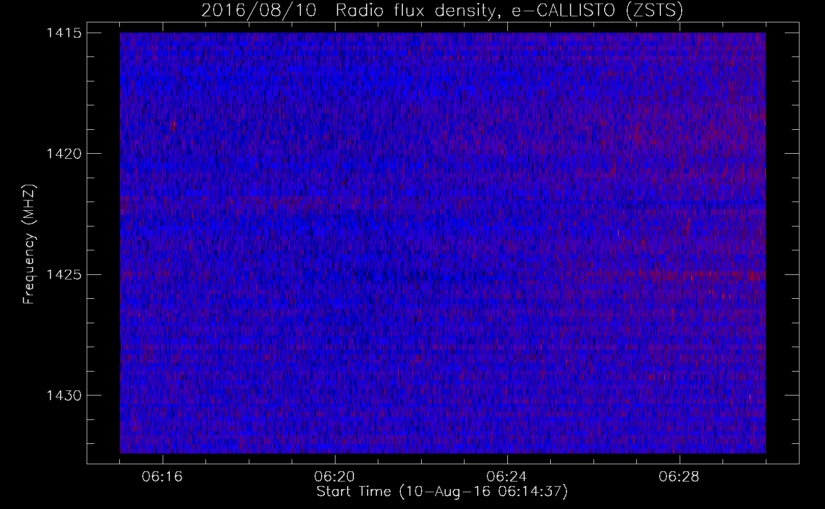Image resolution: width=825 pixels, height=509 pixels.
Task: Click the 'Frequency (MHZ)' axis title
Action: coord(30,244)
